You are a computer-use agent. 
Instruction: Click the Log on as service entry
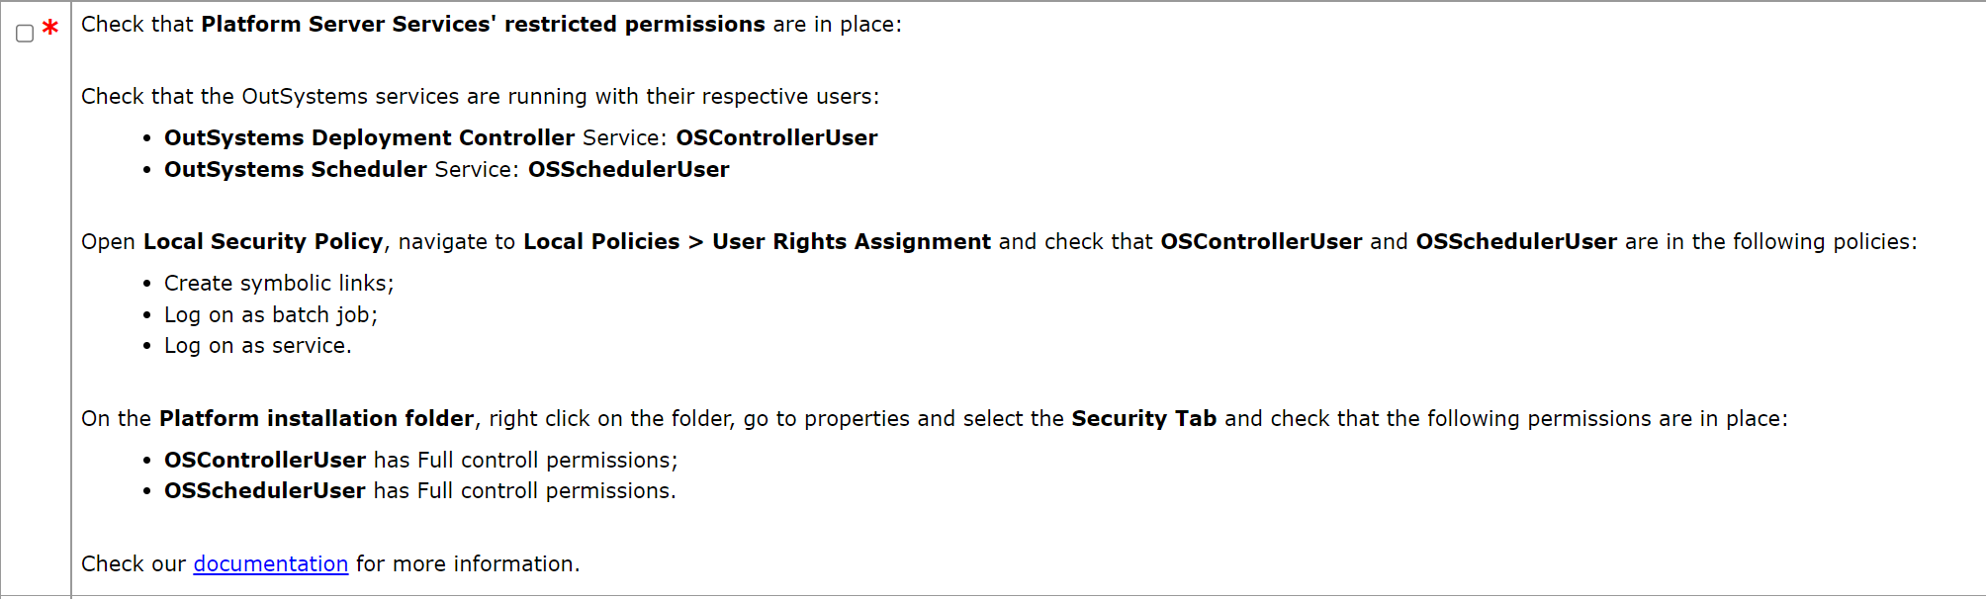click(x=257, y=345)
